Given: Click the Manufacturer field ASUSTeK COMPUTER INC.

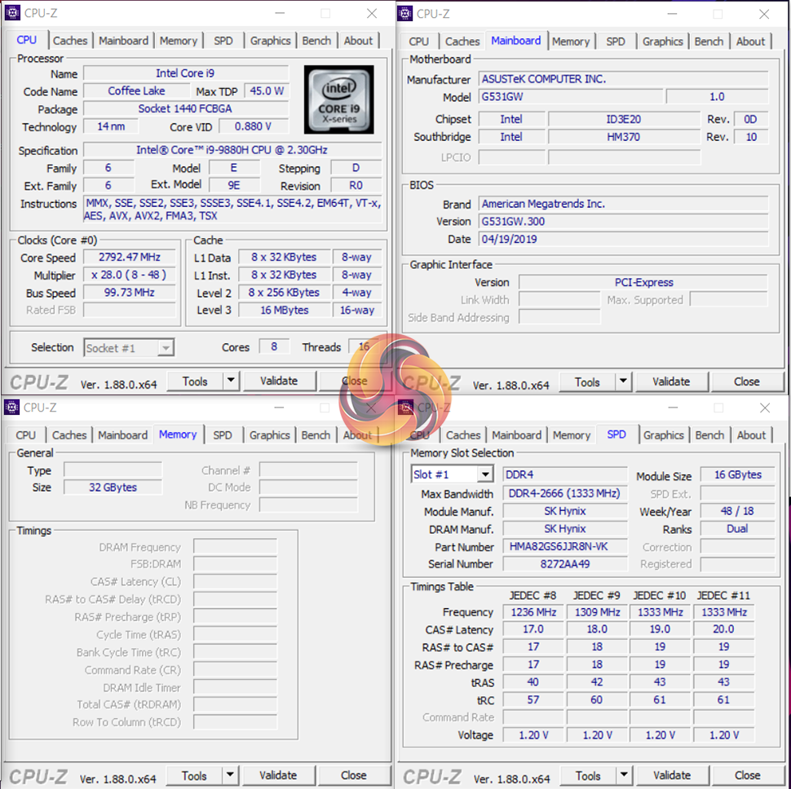Looking at the screenshot, I should click(623, 79).
